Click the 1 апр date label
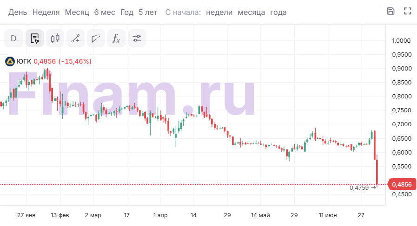The image size is (417, 226). (x=160, y=215)
